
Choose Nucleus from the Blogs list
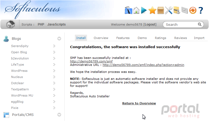(x=17, y=77)
